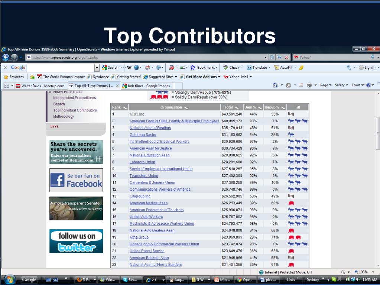
Task: Open Google toolbar wrench settings icon
Action: click(x=349, y=68)
